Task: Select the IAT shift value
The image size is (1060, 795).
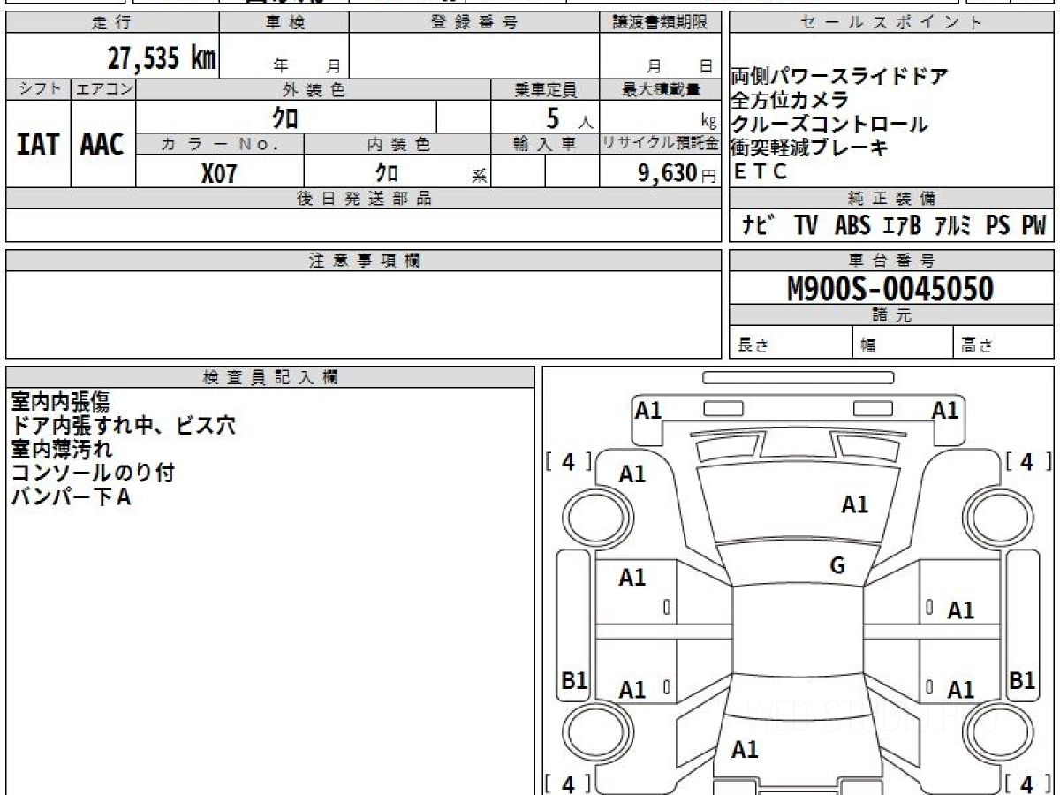Action: 38,144
